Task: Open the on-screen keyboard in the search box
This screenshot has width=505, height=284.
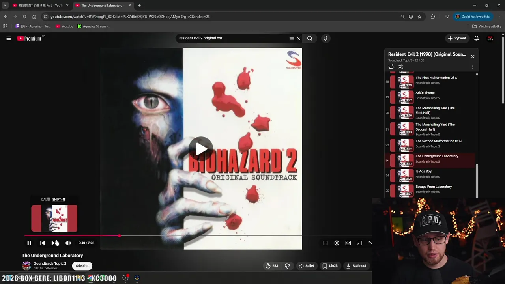Action: click(292, 38)
